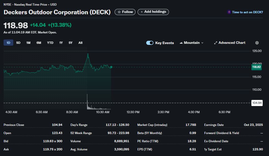Switch to the 5D time range
269x156 pixels.
[x=18, y=43]
